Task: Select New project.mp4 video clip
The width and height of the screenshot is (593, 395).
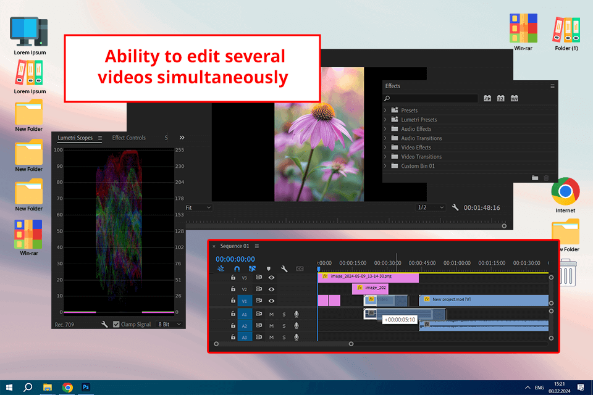Action: tap(484, 300)
